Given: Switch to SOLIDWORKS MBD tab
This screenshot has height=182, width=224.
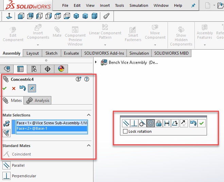Looking at the screenshot, I should pos(171,53).
